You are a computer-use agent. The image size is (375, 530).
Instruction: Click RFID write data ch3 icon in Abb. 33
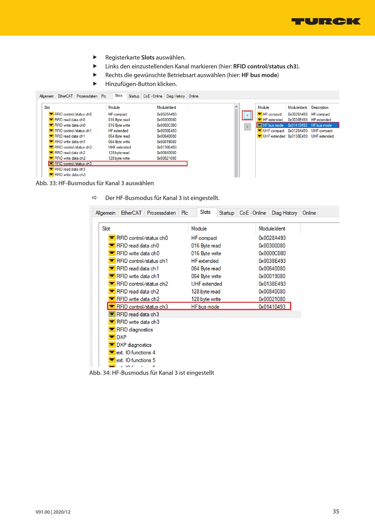click(51, 174)
